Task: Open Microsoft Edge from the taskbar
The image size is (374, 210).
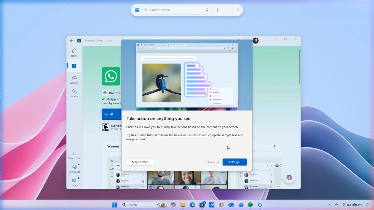Action: [x=192, y=205]
